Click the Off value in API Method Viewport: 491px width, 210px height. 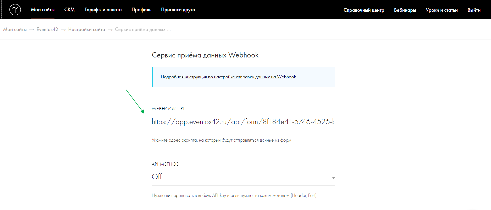pos(157,177)
